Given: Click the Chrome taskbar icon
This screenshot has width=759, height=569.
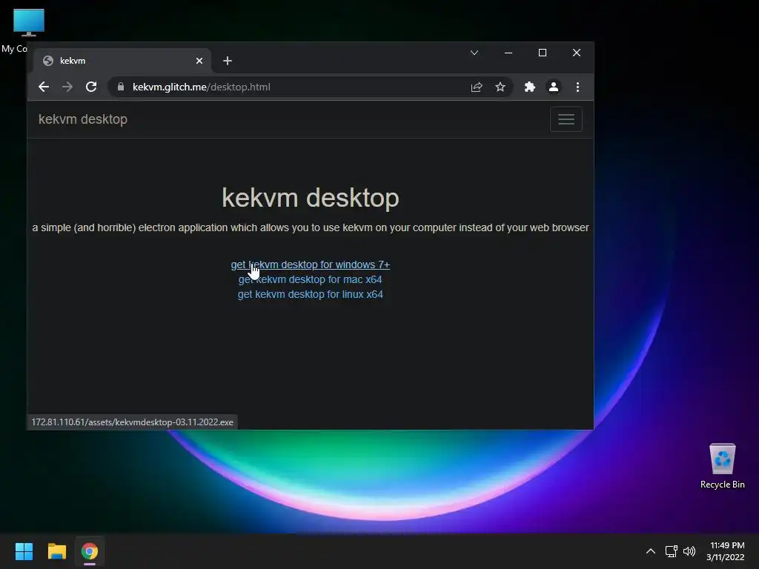Looking at the screenshot, I should coord(90,551).
